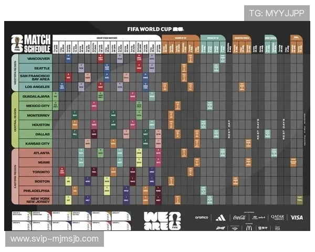Select the Group Stage Matches header
This screenshot has height=252, width=315.
(106, 38)
